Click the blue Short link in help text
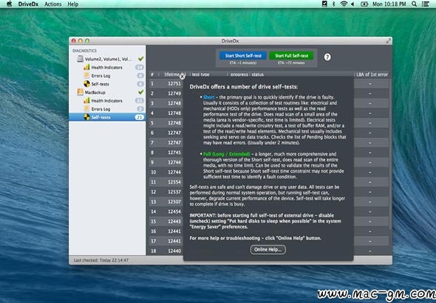Screen dimensions: 436x303 209,97
